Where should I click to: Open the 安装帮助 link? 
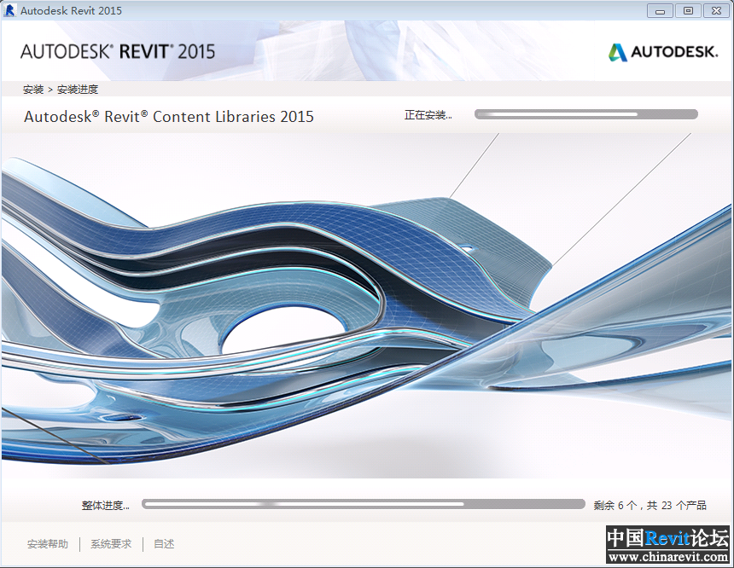48,543
